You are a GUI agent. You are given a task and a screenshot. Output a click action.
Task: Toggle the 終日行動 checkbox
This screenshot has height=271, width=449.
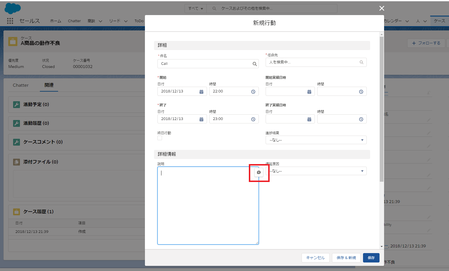click(160, 138)
